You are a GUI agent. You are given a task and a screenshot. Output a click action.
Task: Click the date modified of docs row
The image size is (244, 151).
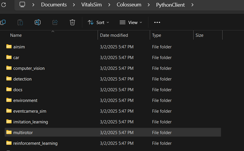[x=117, y=89]
